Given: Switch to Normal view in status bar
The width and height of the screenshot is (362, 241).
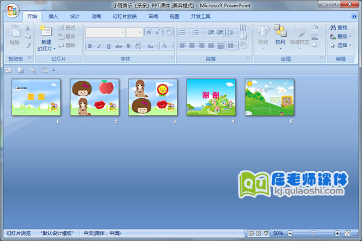Looking at the screenshot, I should tap(251, 233).
